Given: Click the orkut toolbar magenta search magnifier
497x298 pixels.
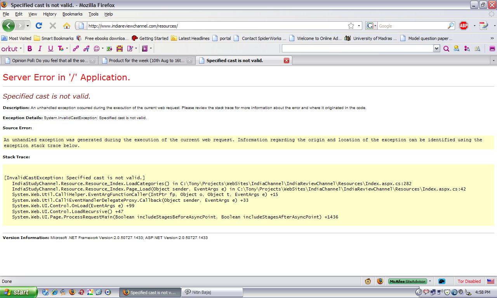Looking at the screenshot, I should [446, 49].
